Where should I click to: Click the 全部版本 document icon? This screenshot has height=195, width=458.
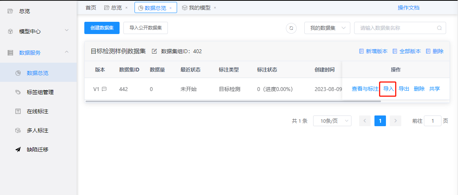(x=395, y=51)
